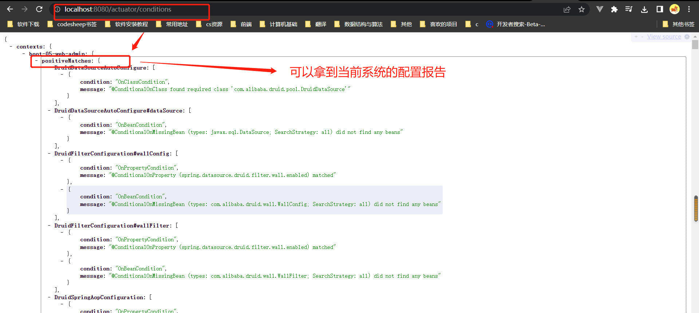Select javax.sql.DataSource ConditionalOnMissingBean message
The width and height of the screenshot is (699, 313).
click(x=256, y=132)
